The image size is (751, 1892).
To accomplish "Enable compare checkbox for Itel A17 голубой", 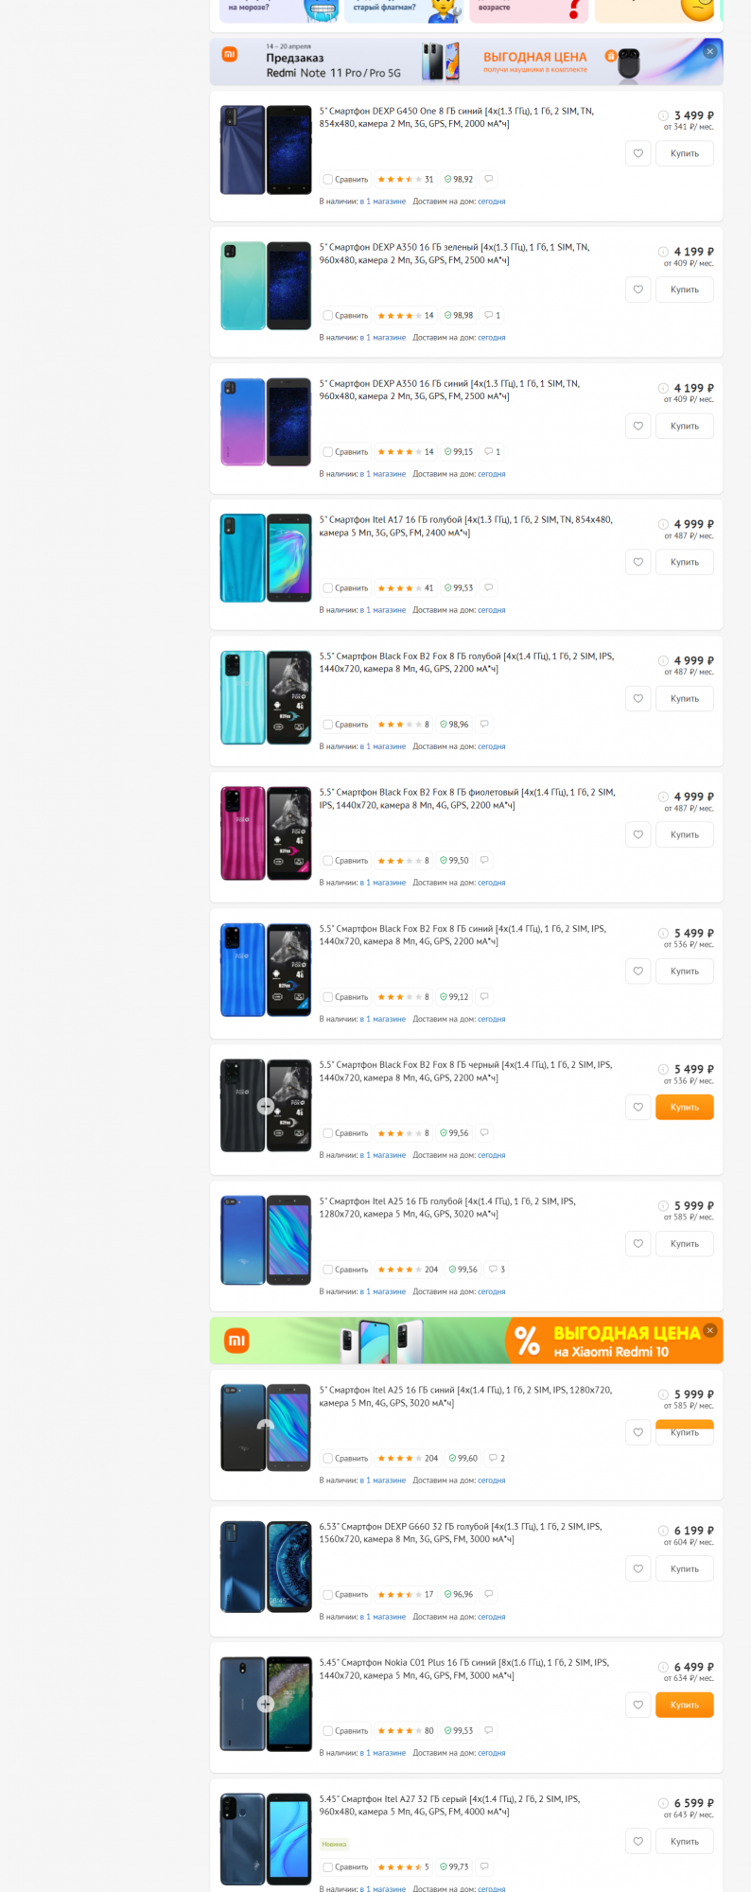I will coord(328,588).
